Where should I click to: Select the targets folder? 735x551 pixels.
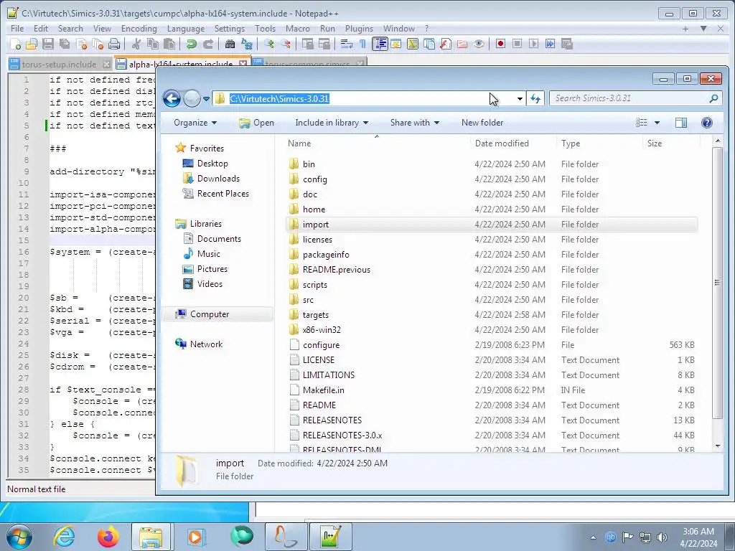click(x=316, y=315)
